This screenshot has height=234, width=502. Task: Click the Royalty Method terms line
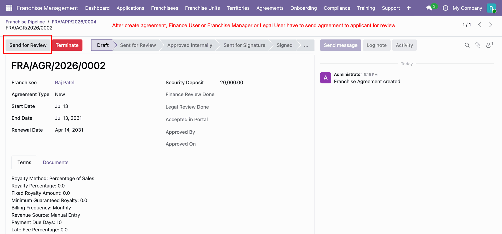click(53, 179)
